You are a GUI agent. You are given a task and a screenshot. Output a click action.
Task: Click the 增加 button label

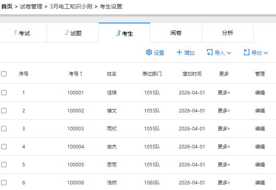coord(189,53)
